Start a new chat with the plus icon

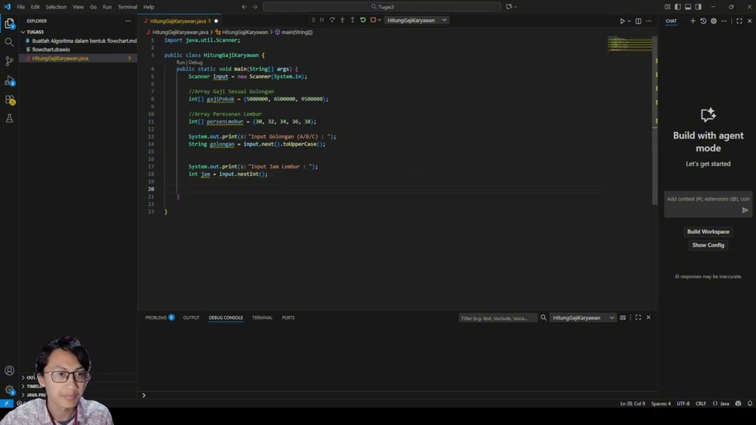point(693,21)
